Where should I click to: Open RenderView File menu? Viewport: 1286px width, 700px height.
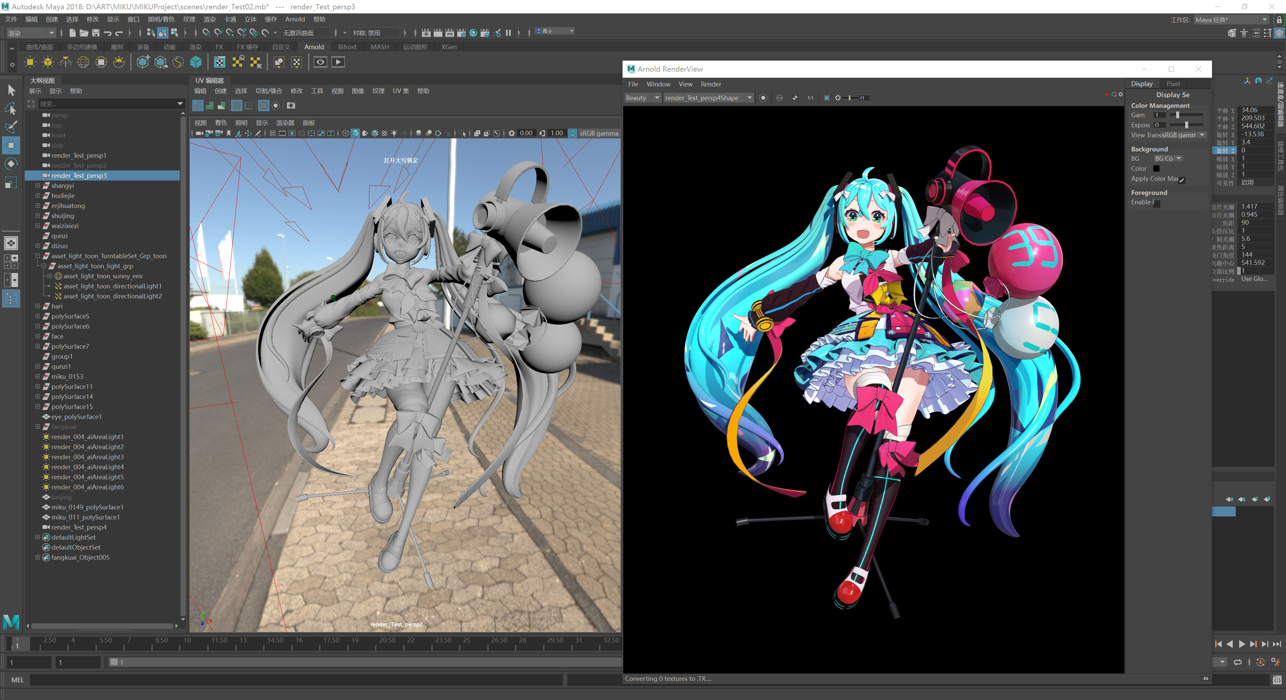(x=633, y=84)
